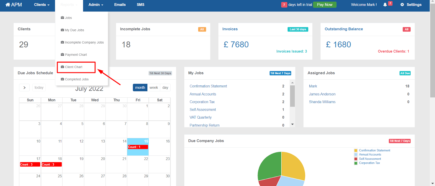Select Jobs from Reports menu

point(68,18)
